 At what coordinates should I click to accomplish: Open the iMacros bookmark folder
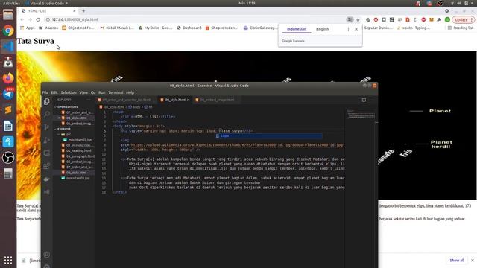tap(48, 28)
